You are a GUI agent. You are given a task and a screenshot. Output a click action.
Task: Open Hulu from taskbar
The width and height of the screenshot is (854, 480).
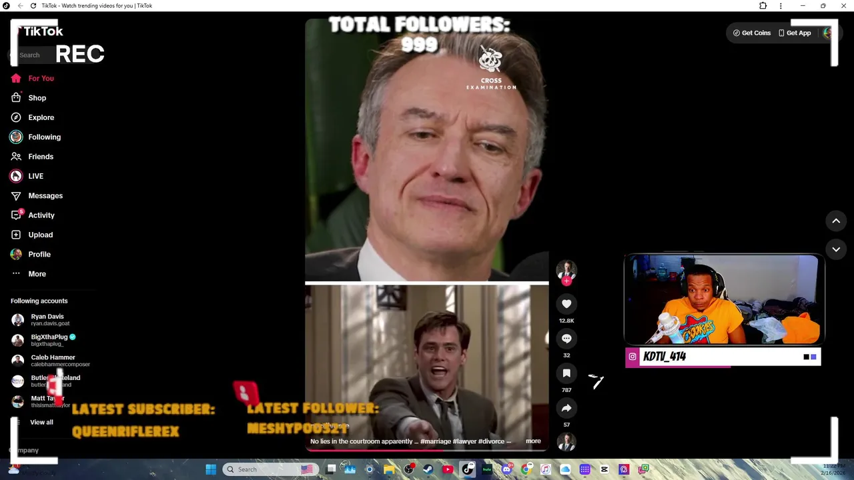pos(487,469)
